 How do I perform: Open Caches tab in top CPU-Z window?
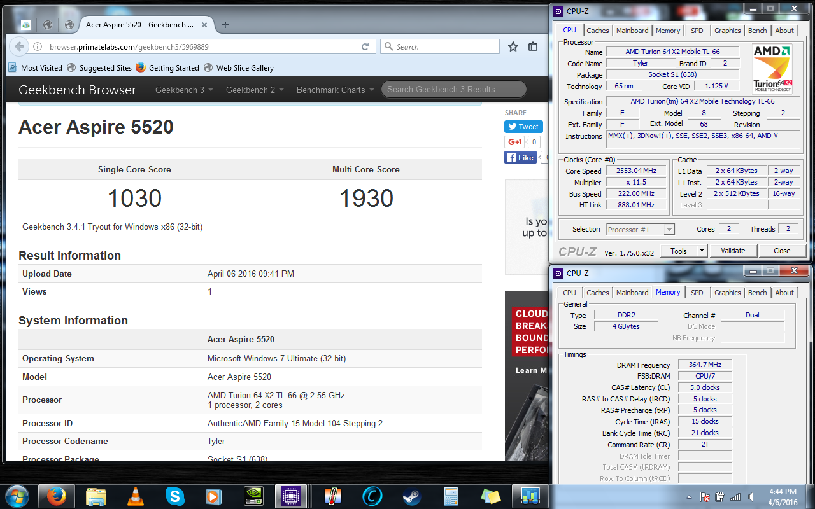click(597, 30)
